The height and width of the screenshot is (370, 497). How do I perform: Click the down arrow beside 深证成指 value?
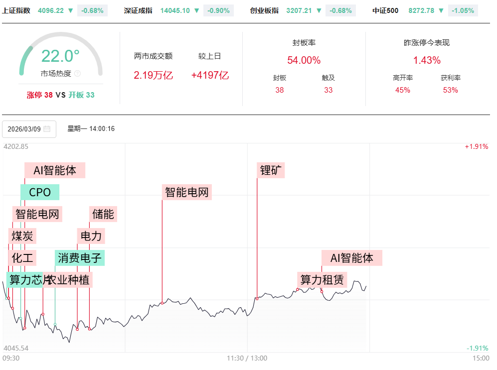click(196, 10)
